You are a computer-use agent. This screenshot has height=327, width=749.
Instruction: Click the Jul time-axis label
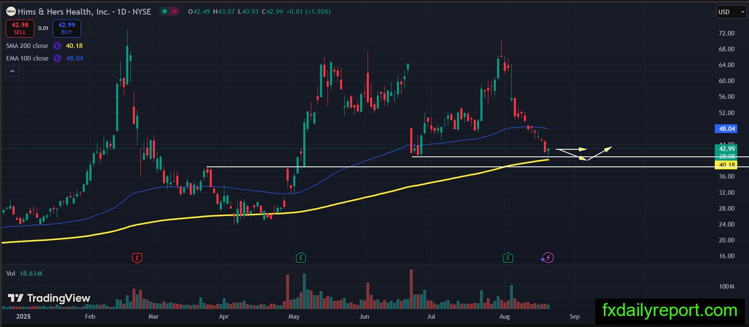click(431, 317)
